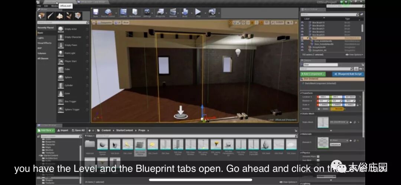Select Cone in placement list
The width and height of the screenshot is (401, 185).
[x=73, y=93]
